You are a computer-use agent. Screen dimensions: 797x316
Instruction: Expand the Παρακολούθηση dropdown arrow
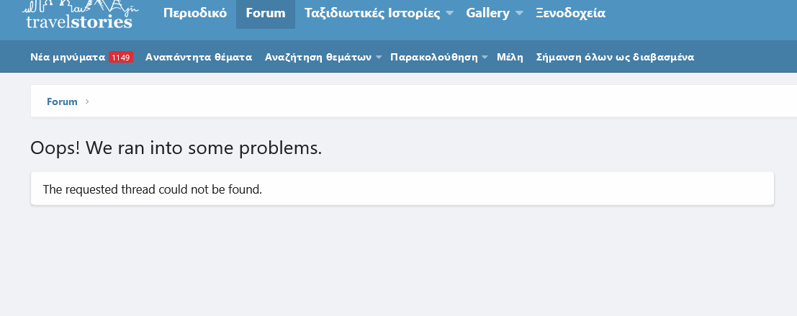[x=485, y=58]
